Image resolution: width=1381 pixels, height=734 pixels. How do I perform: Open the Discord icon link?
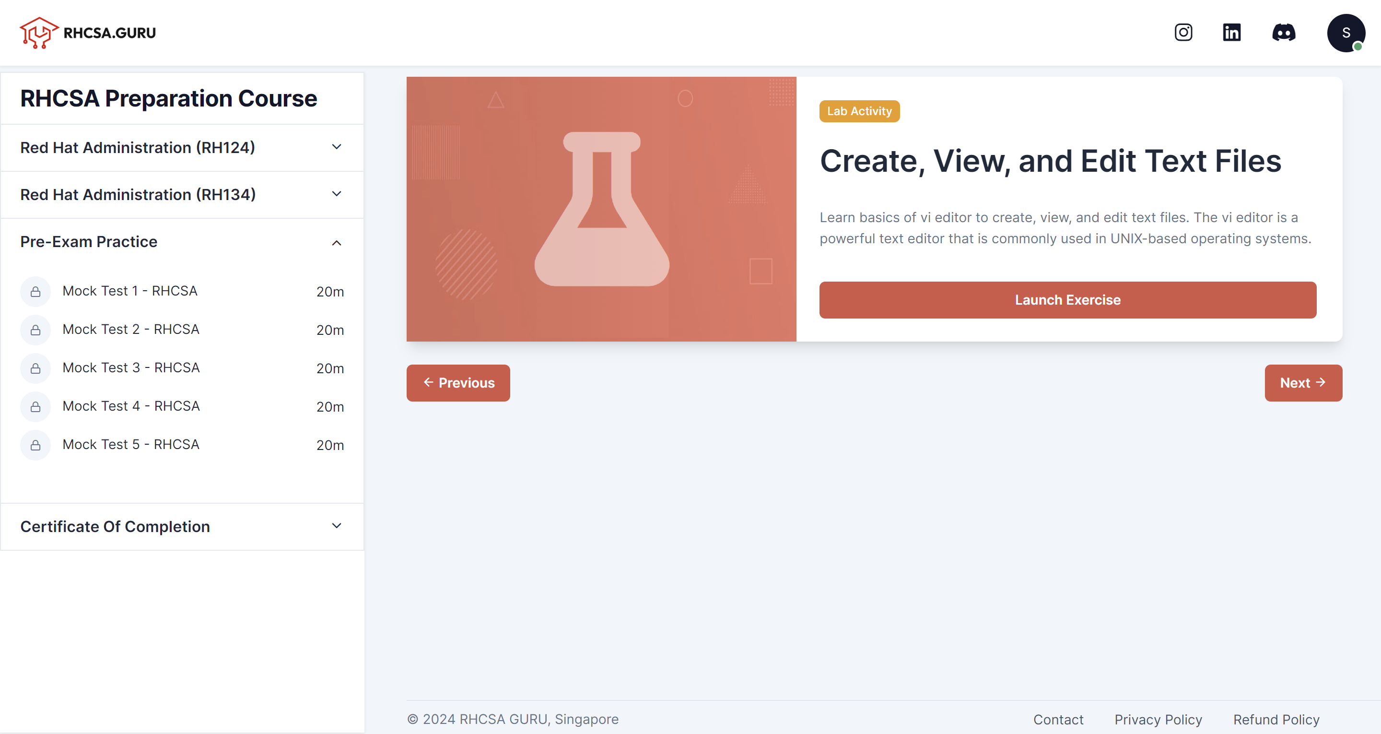1284,32
